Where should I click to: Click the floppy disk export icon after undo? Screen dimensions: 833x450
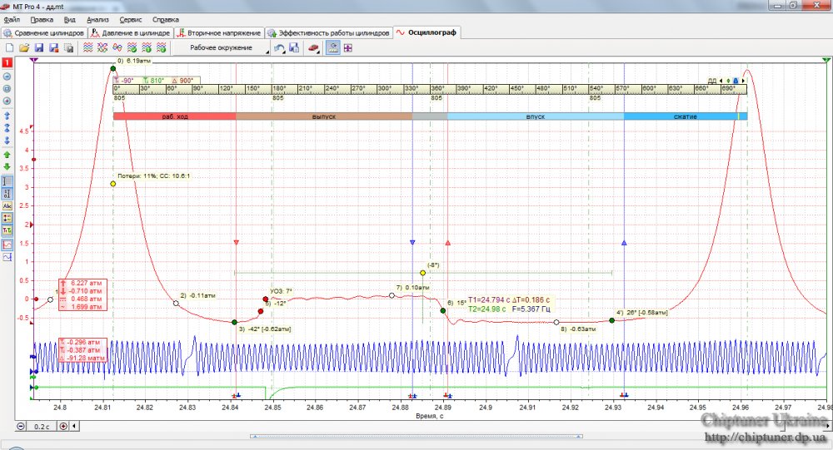point(294,47)
